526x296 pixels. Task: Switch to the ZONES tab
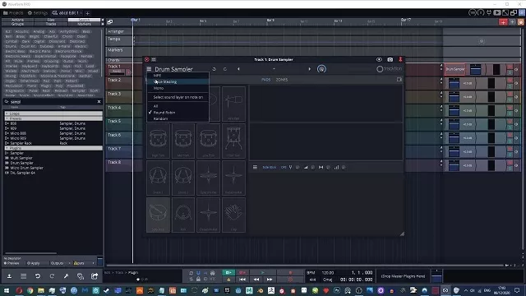[282, 80]
